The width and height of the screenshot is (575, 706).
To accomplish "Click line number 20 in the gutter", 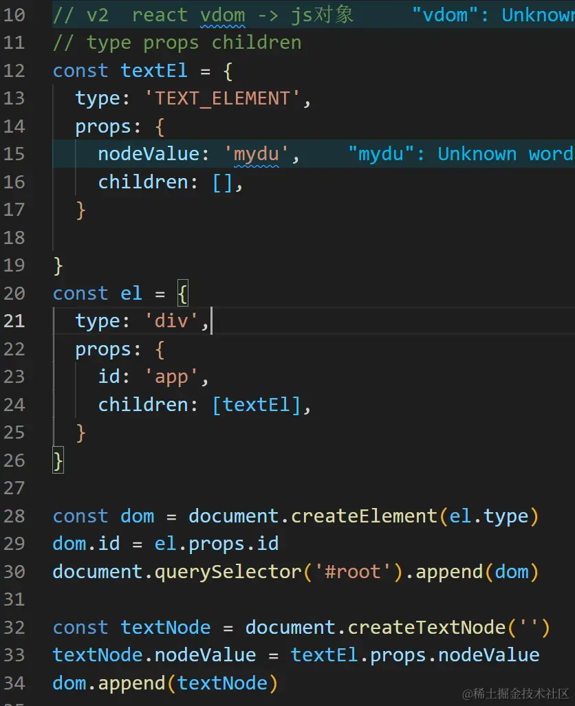I will (x=14, y=294).
